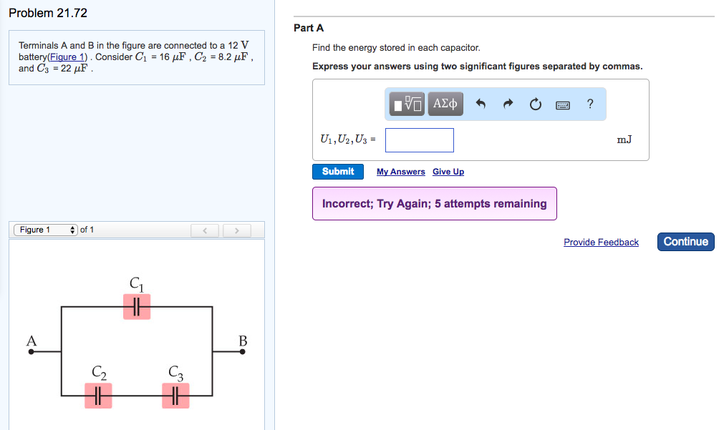Image resolution: width=724 pixels, height=430 pixels.
Task: Click inside the U1, U2, U3 answer field
Action: coord(419,140)
